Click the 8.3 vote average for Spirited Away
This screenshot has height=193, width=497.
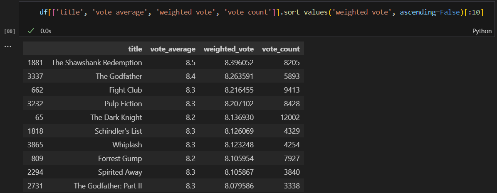191,172
